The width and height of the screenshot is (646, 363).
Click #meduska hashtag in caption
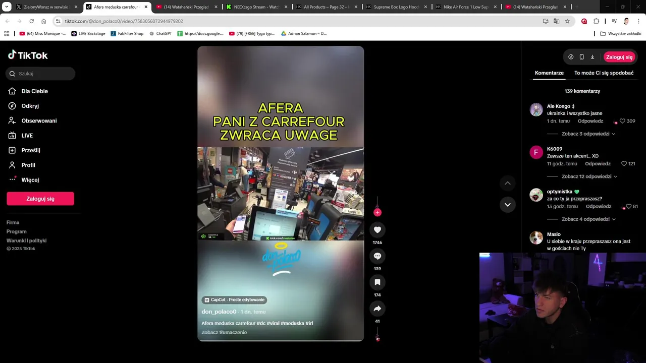292,323
